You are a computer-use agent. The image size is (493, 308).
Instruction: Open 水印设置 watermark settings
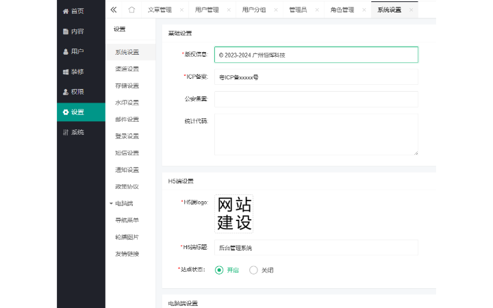click(127, 103)
